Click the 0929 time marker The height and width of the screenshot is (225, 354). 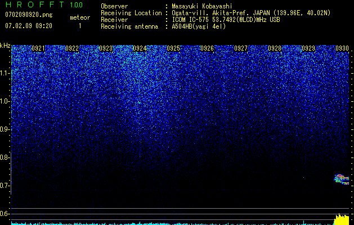click(308, 48)
